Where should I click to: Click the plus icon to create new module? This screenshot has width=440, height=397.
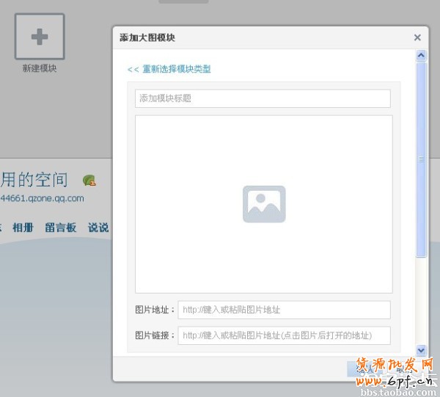click(x=40, y=36)
